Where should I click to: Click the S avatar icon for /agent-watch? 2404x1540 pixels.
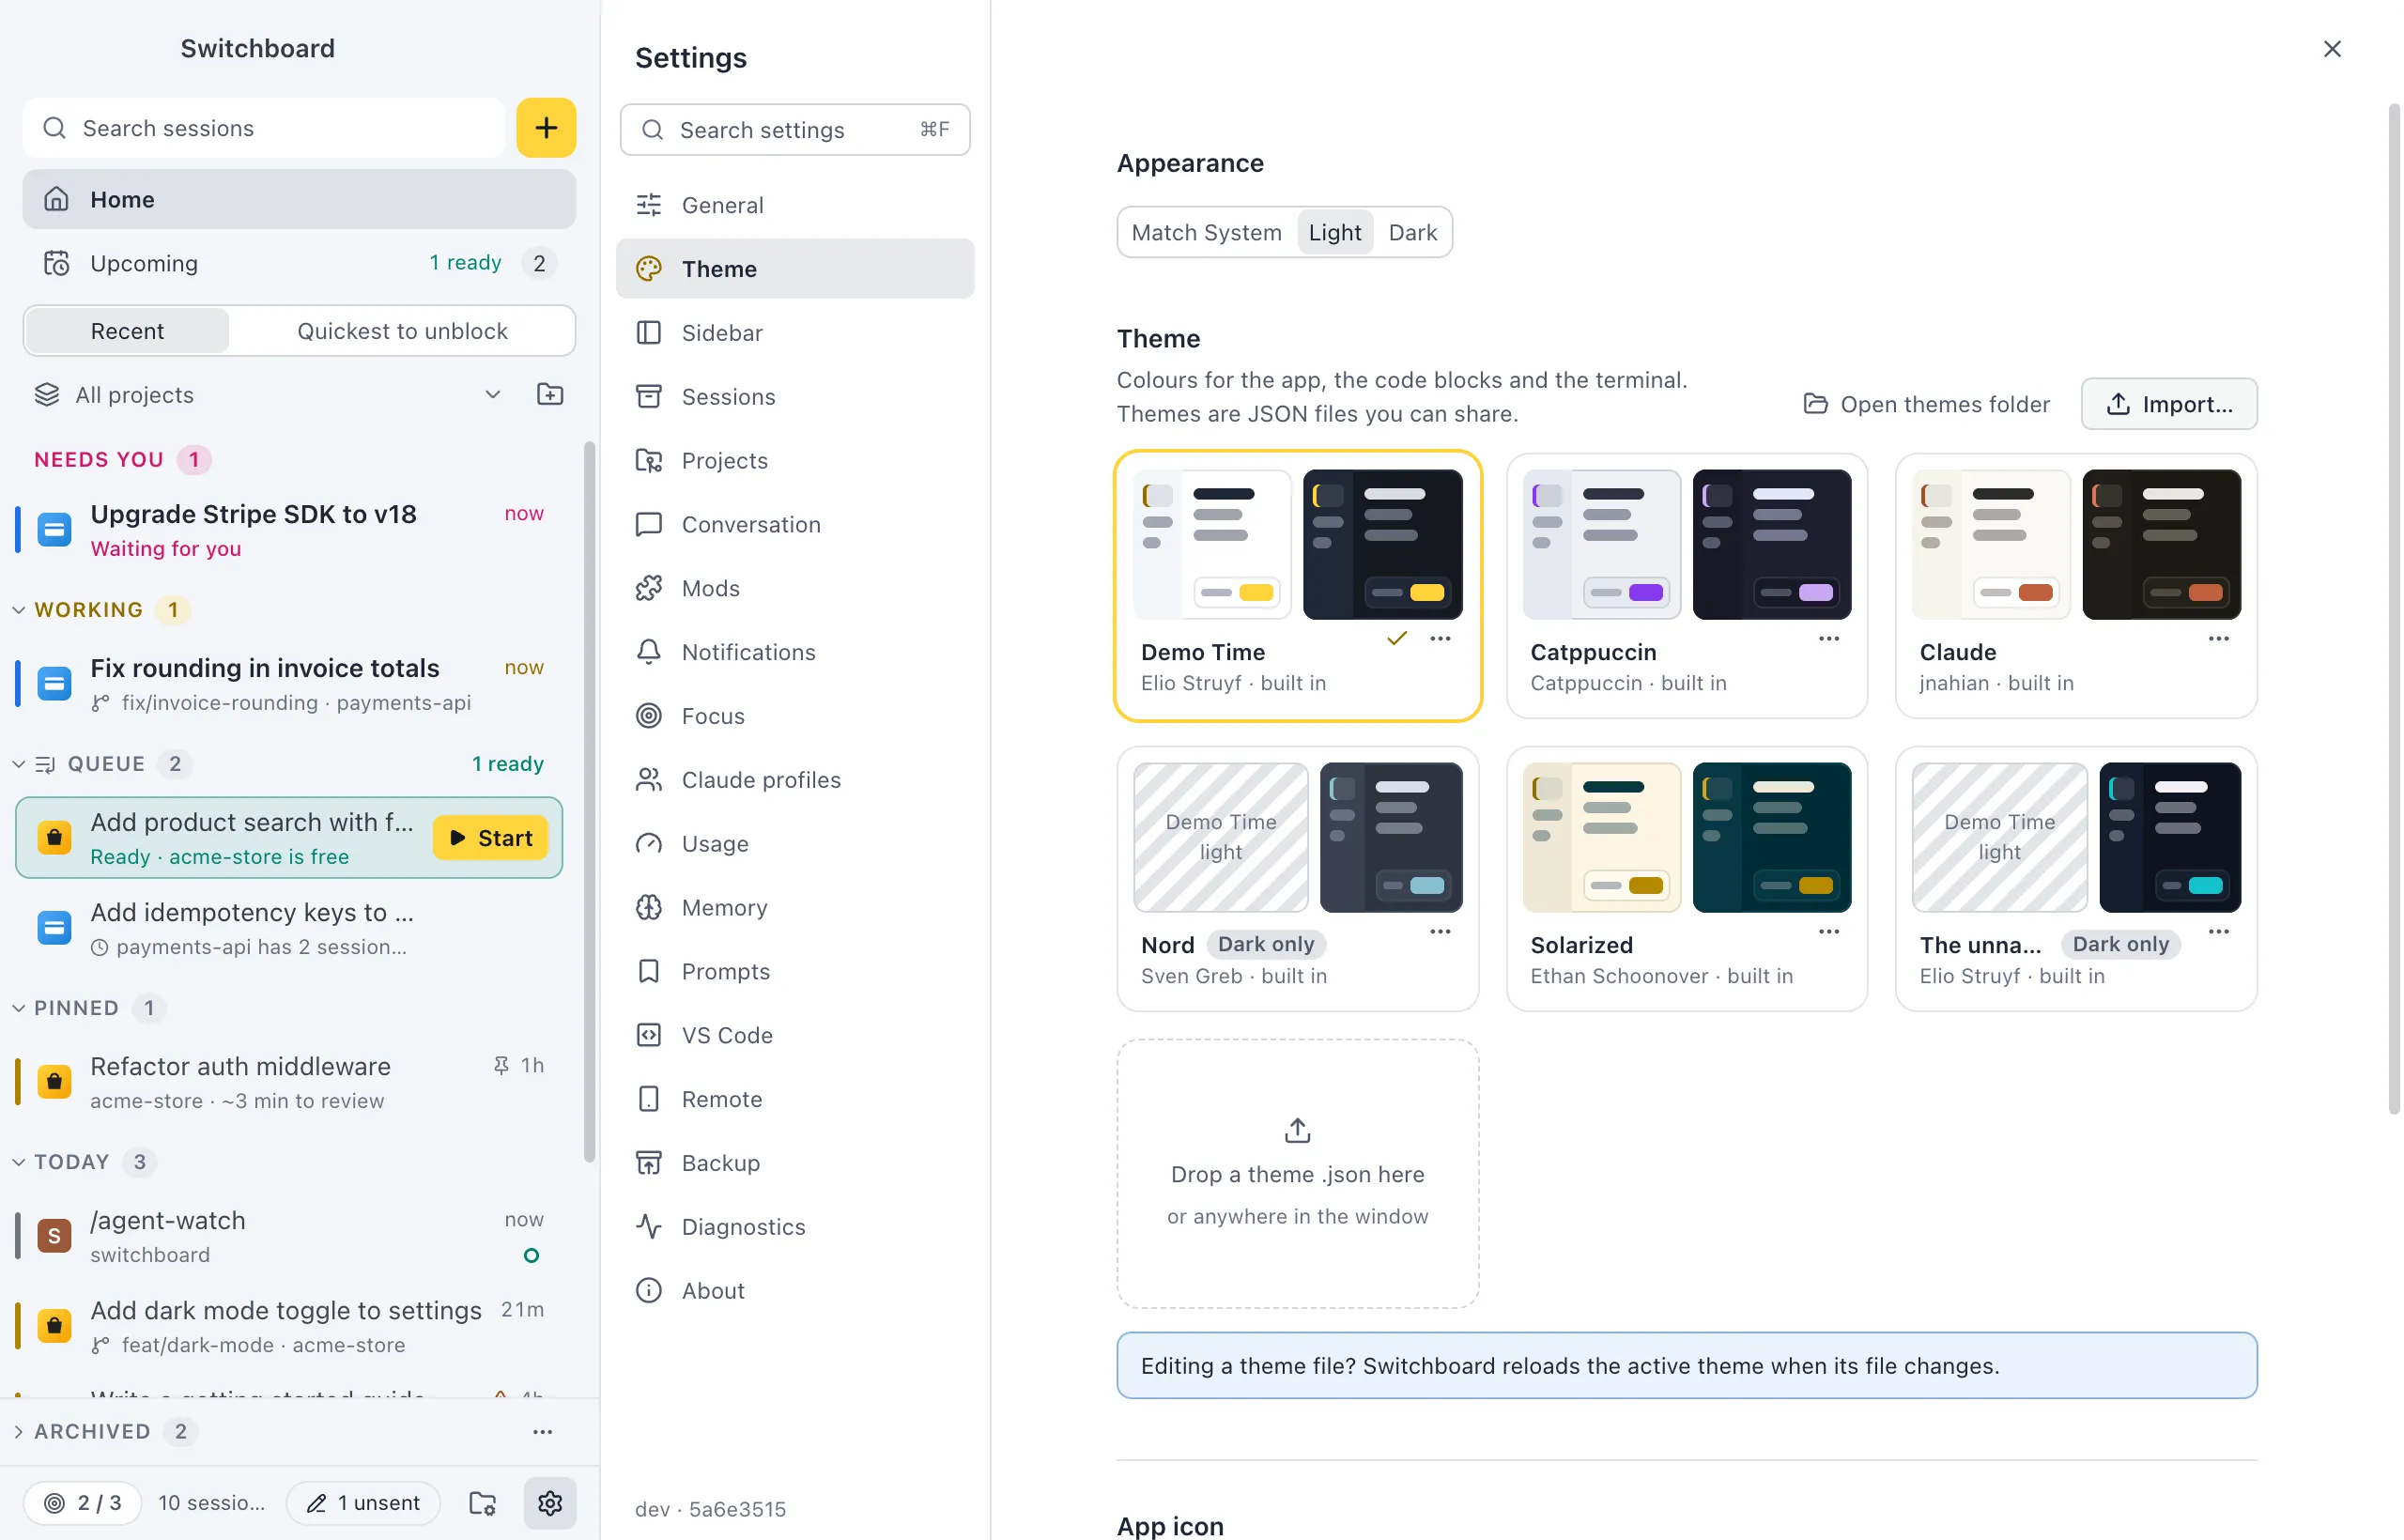coord(54,1236)
